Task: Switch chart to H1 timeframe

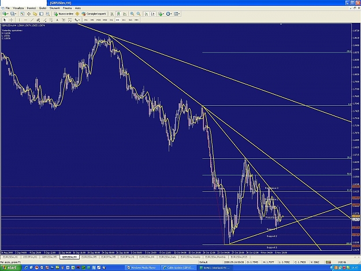Action: pyautogui.click(x=111, y=20)
